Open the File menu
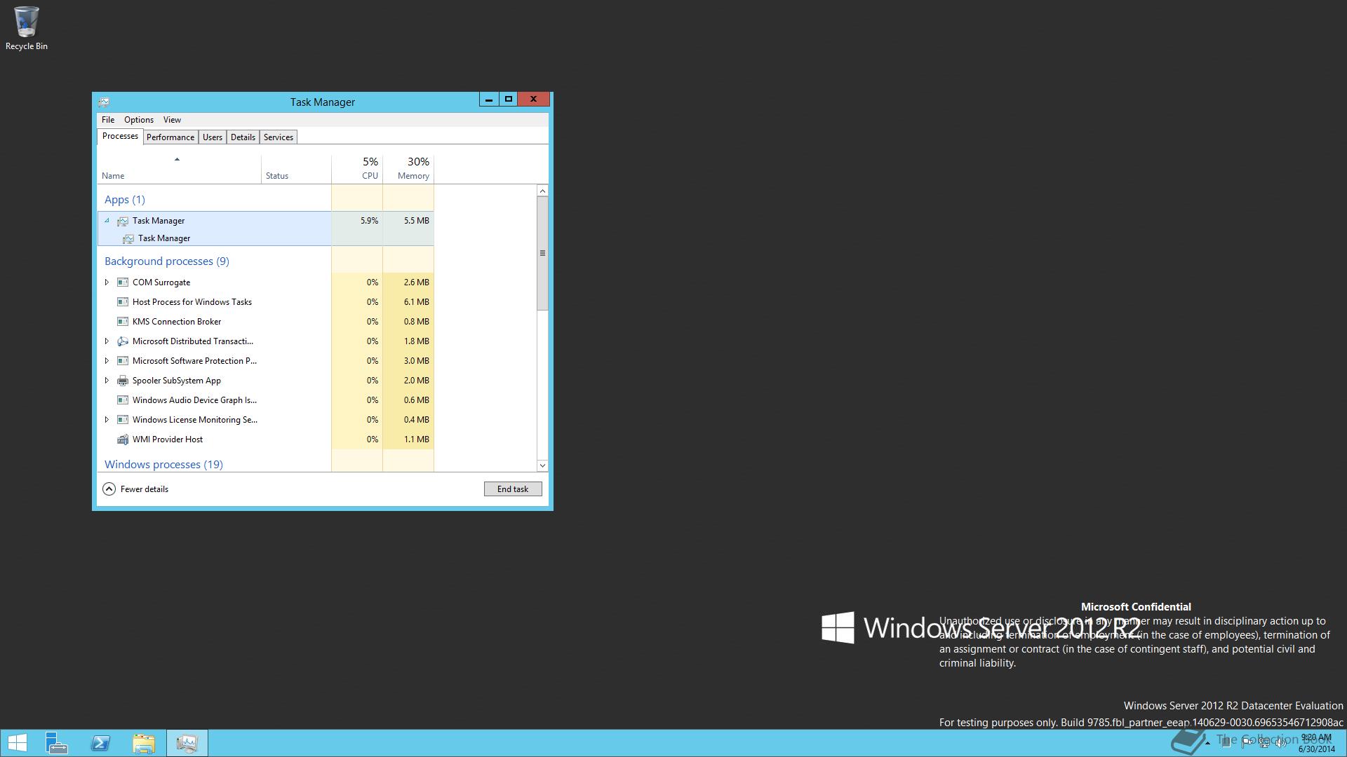The width and height of the screenshot is (1347, 757). click(x=108, y=120)
